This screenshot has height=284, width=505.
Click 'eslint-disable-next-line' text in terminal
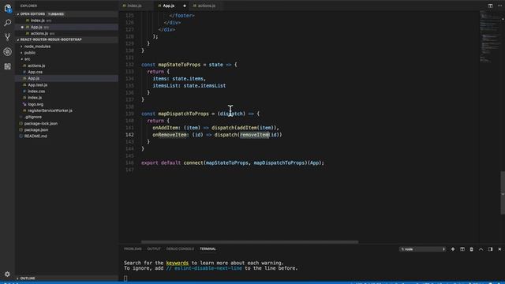(208, 268)
